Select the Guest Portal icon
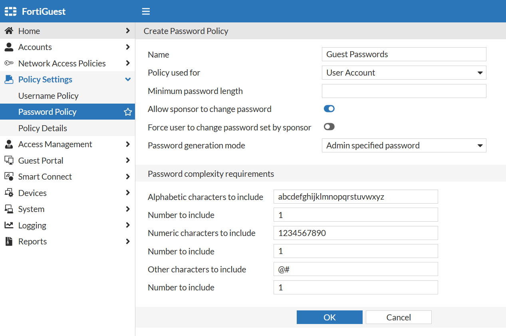 [9, 160]
